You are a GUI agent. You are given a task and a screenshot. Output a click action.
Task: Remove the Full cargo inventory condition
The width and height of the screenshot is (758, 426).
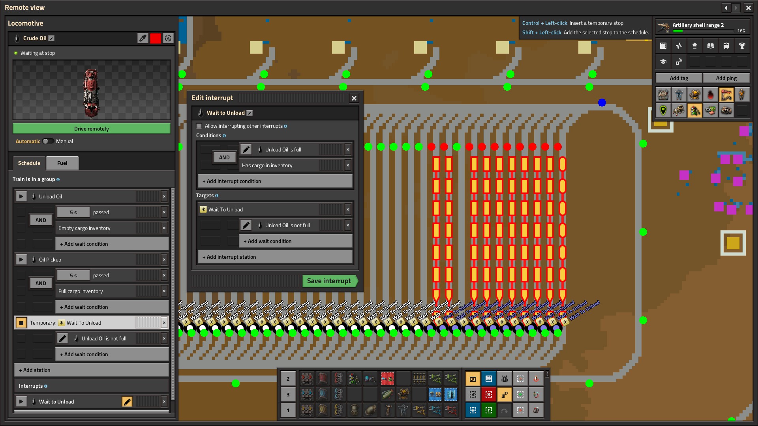[164, 291]
